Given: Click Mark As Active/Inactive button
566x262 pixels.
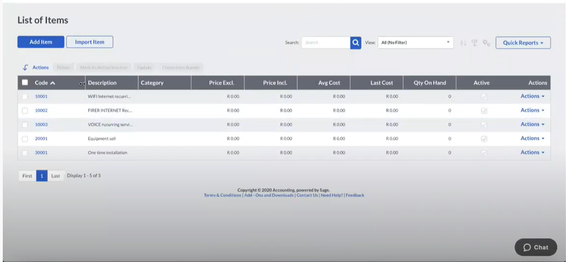Looking at the screenshot, I should point(103,67).
